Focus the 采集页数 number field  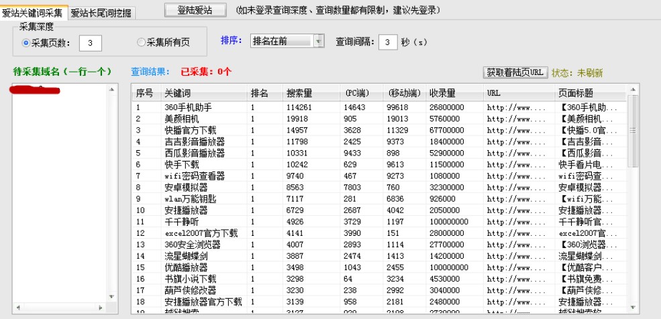pyautogui.click(x=91, y=43)
